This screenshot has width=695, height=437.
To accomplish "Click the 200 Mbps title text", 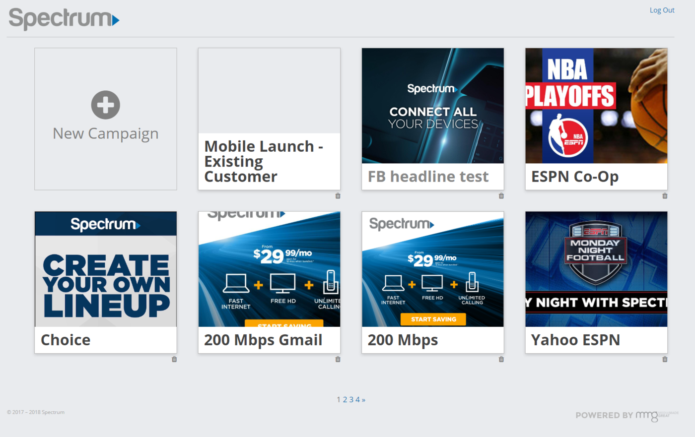I will point(403,340).
